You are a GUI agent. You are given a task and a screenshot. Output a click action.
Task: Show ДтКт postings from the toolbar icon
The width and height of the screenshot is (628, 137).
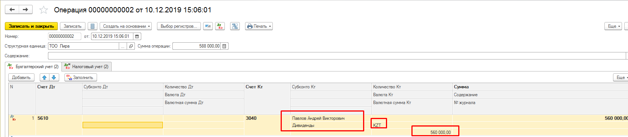(220, 26)
